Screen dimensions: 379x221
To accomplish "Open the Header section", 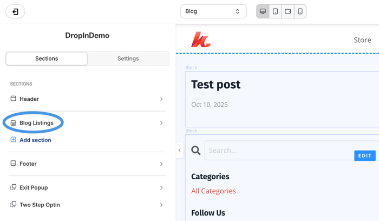I will (87, 99).
